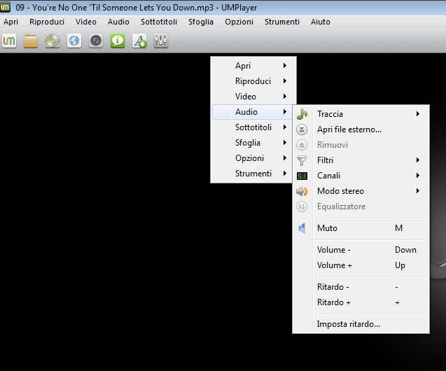Click the UMPlayer logo toolbar icon
The width and height of the screenshot is (446, 371).
(x=9, y=41)
